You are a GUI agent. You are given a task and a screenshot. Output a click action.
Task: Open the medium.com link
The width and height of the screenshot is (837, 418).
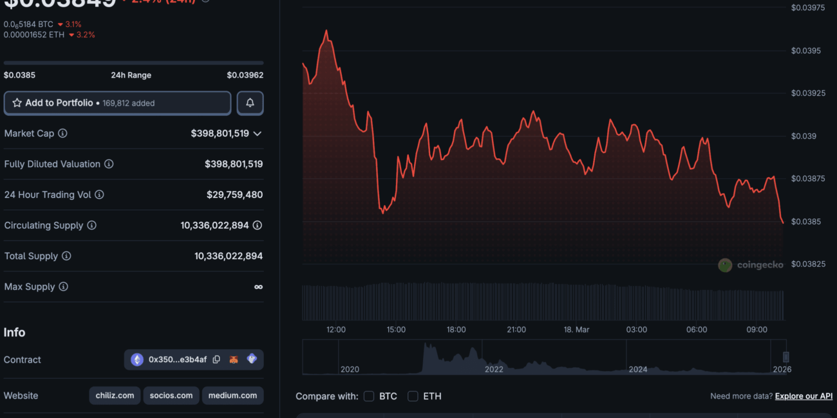[x=232, y=395]
